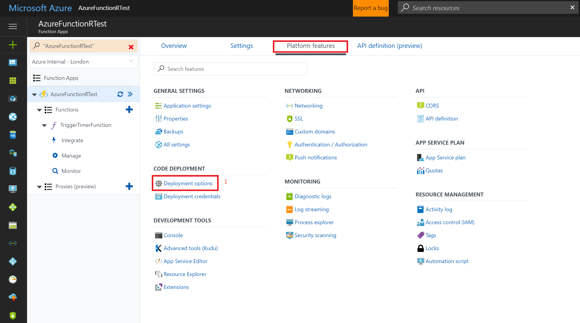Add a new proxy with the plus icon
The width and height of the screenshot is (580, 323).
129,186
